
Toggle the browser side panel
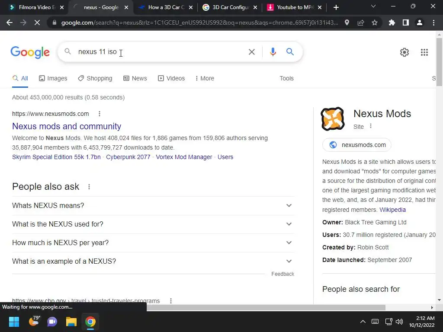click(406, 22)
